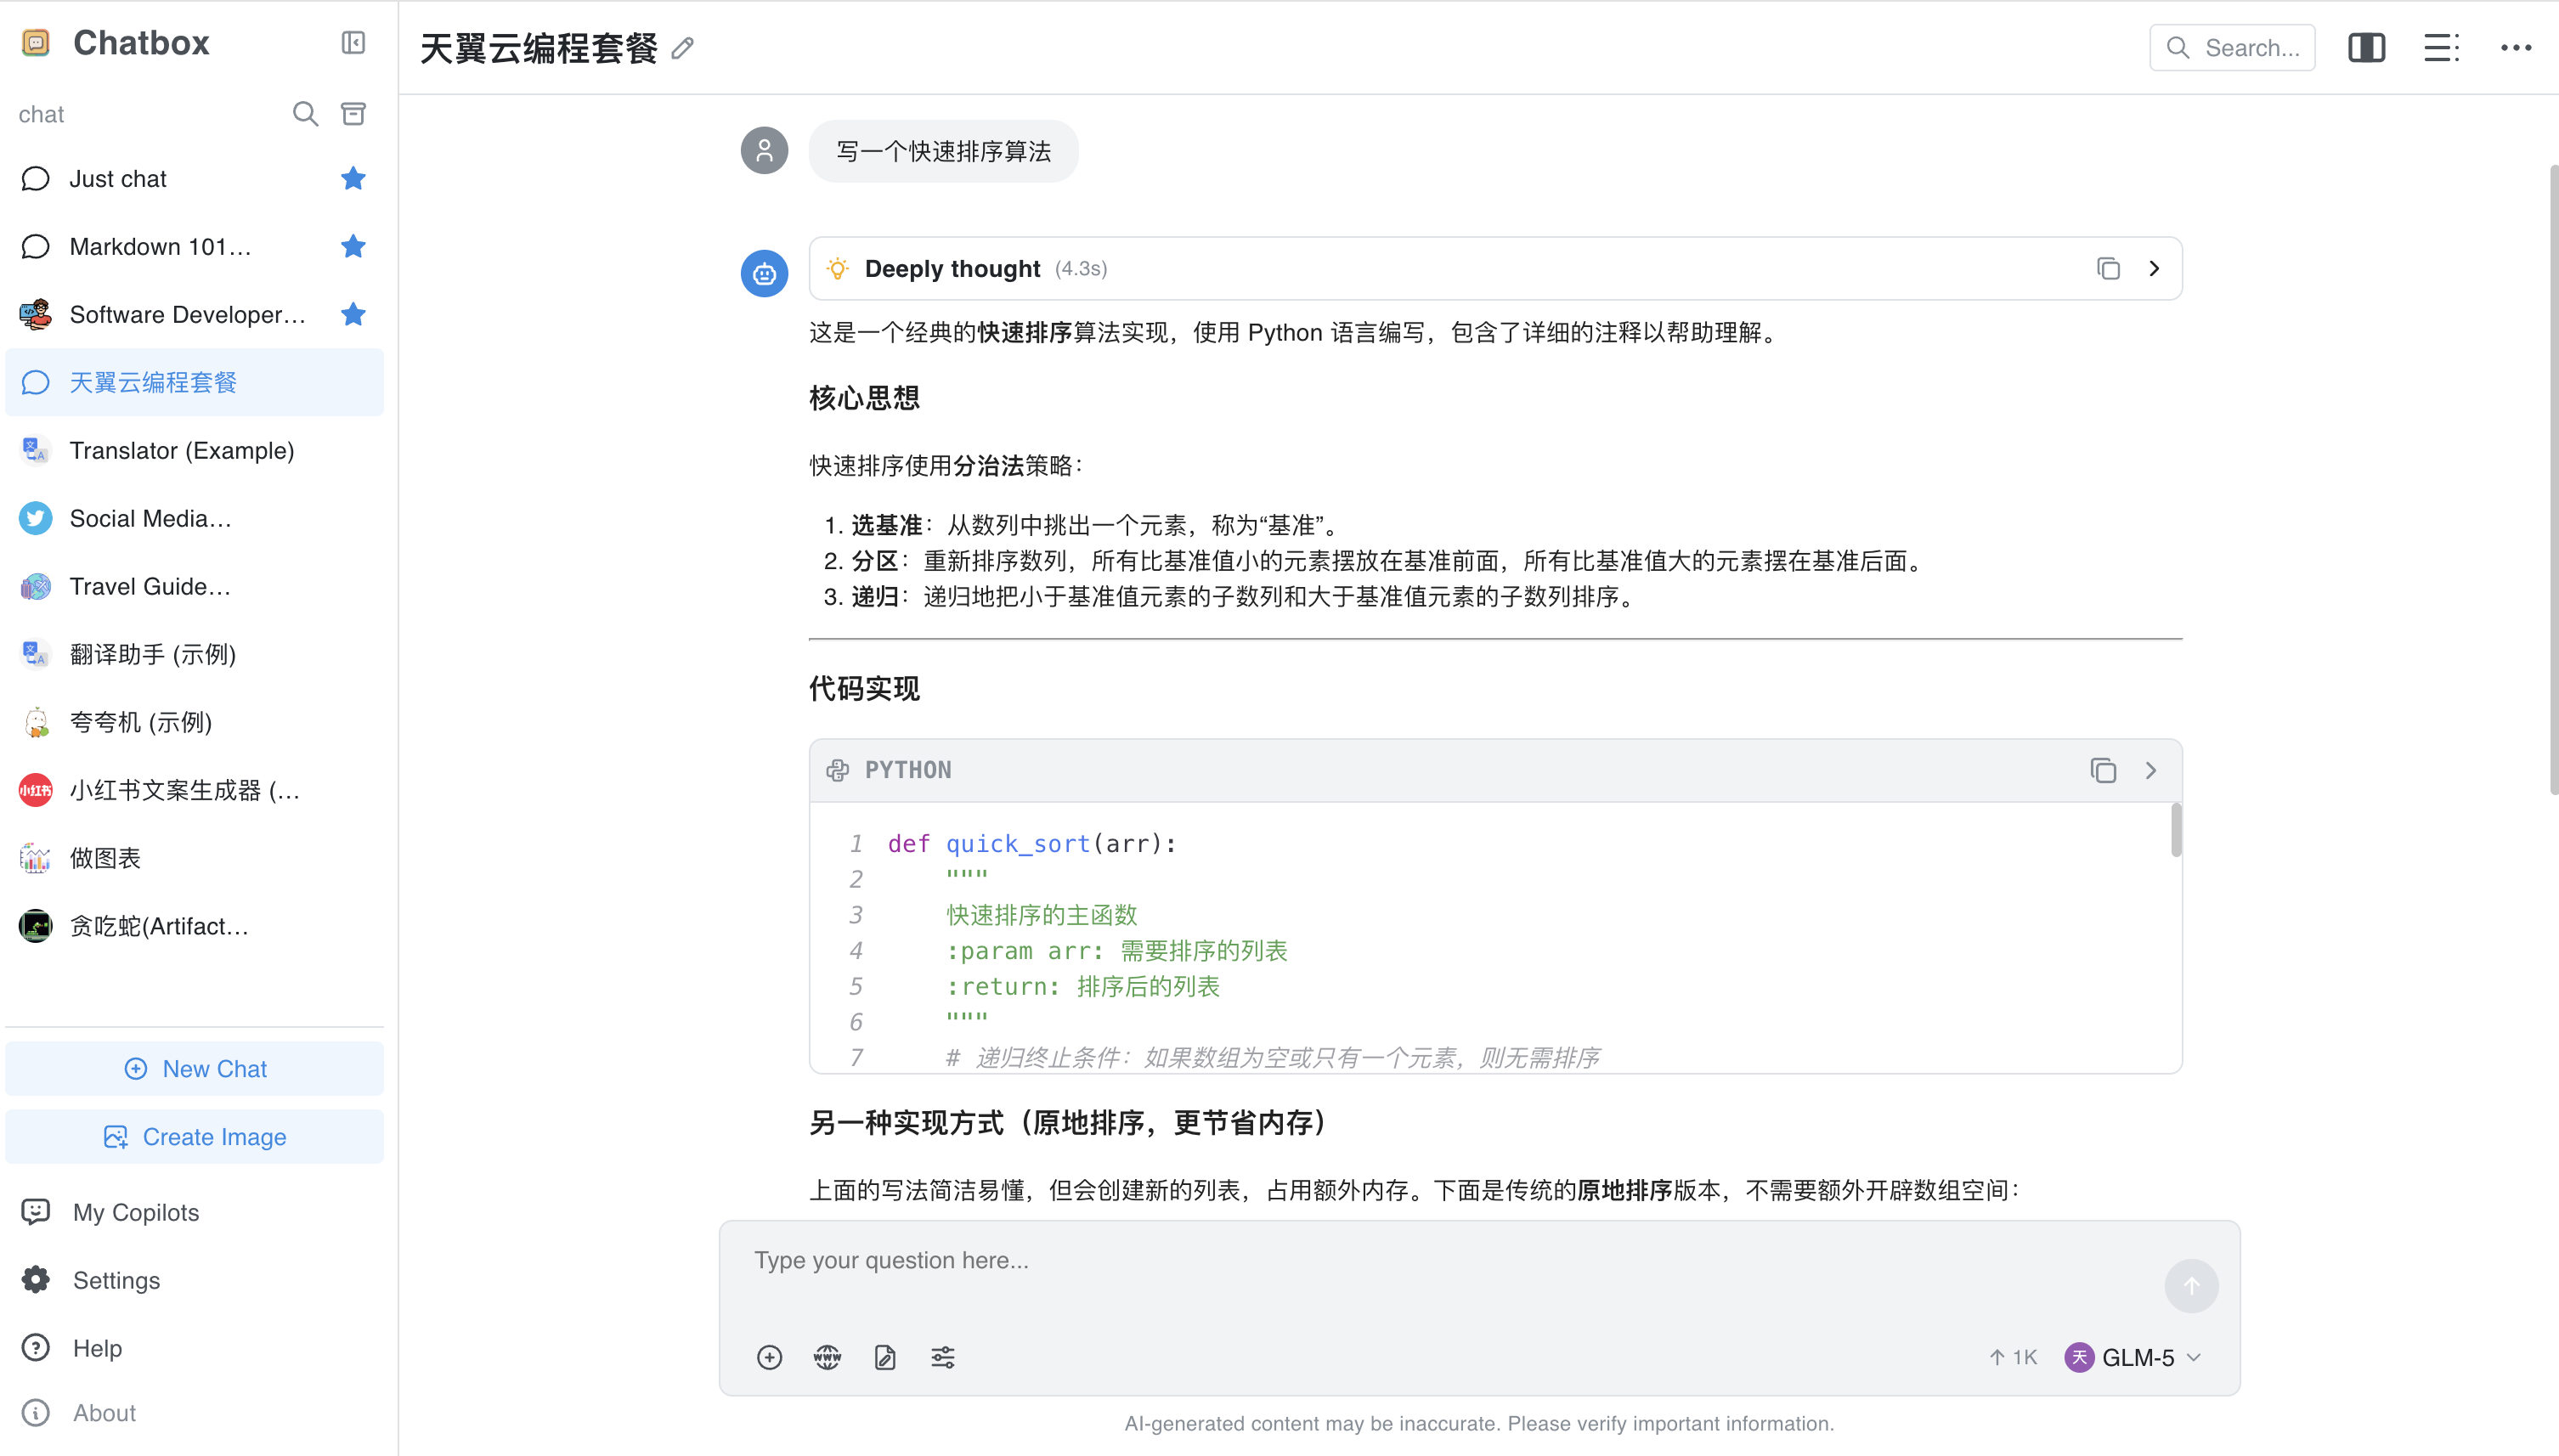
Task: Unstar the Just chat conversation
Action: (x=353, y=179)
